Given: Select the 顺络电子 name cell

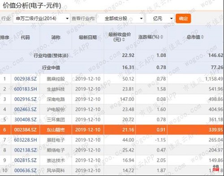Looking at the screenshot, I should coord(56,150).
